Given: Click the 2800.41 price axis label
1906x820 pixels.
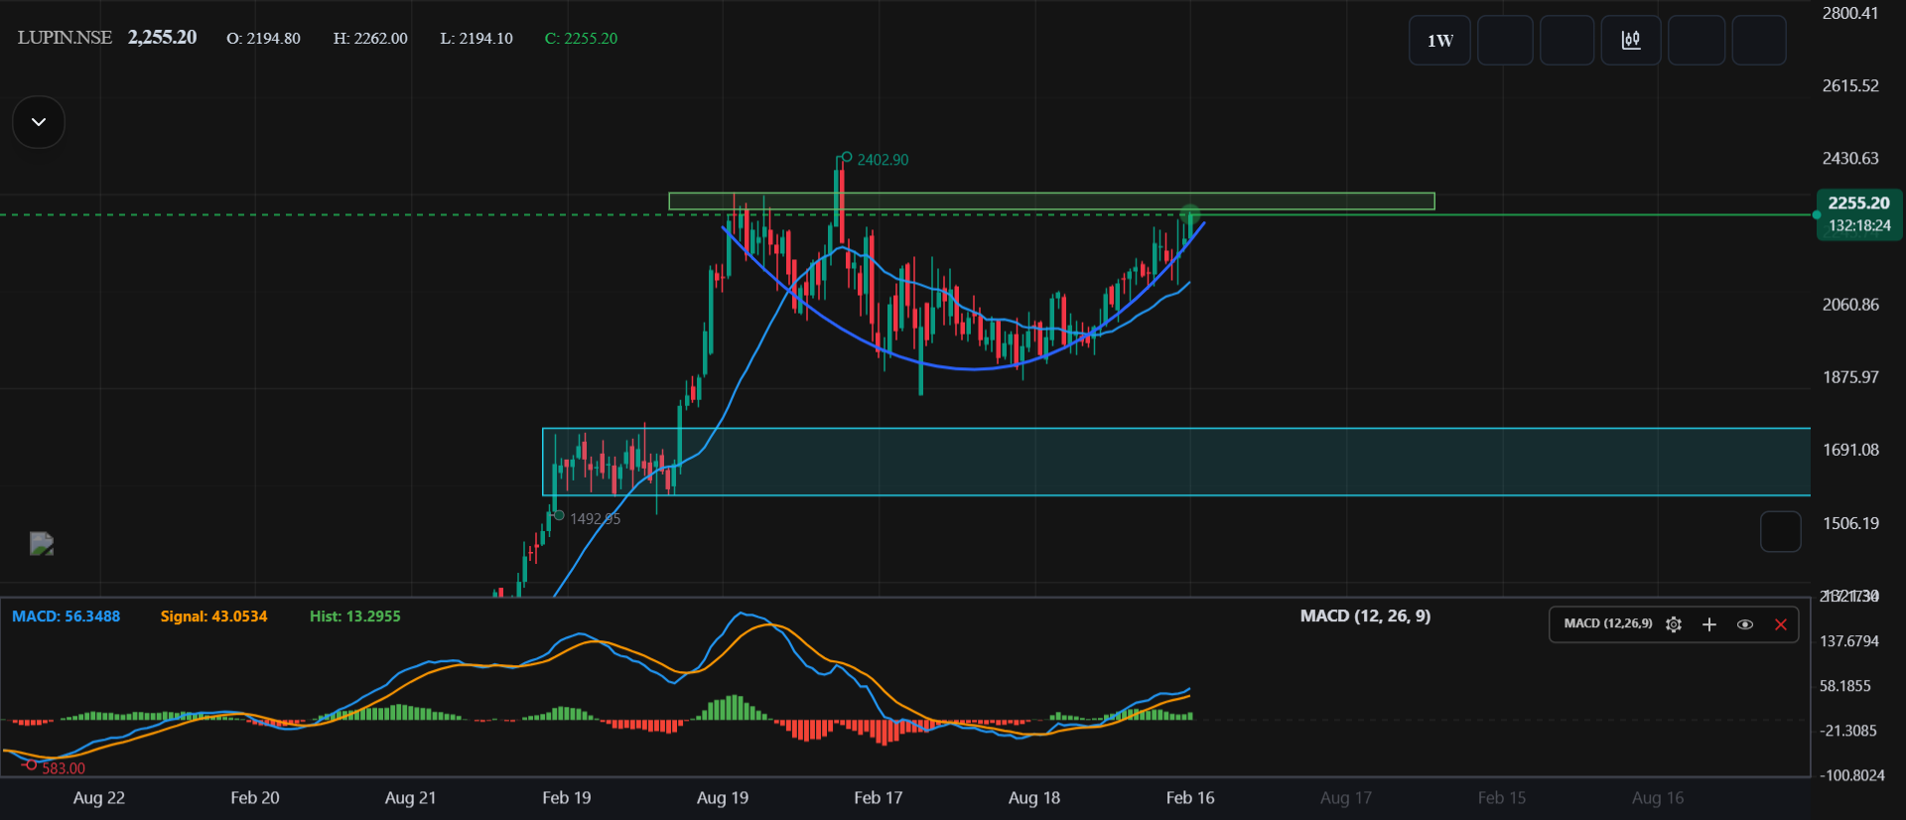Looking at the screenshot, I should pos(1850,14).
